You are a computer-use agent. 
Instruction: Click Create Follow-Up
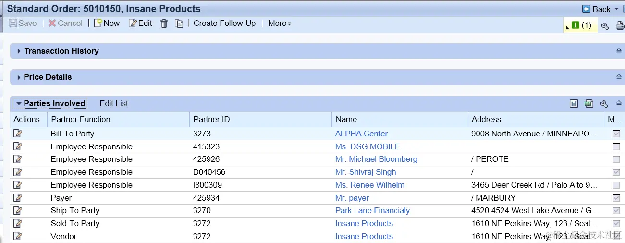[x=224, y=23]
